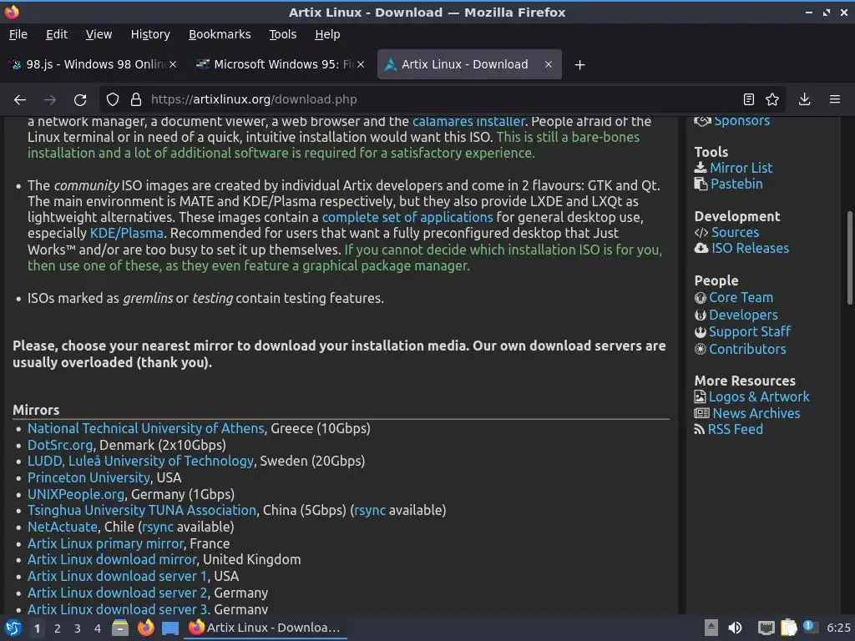
Task: Click the forward navigation arrow
Action: tap(50, 100)
